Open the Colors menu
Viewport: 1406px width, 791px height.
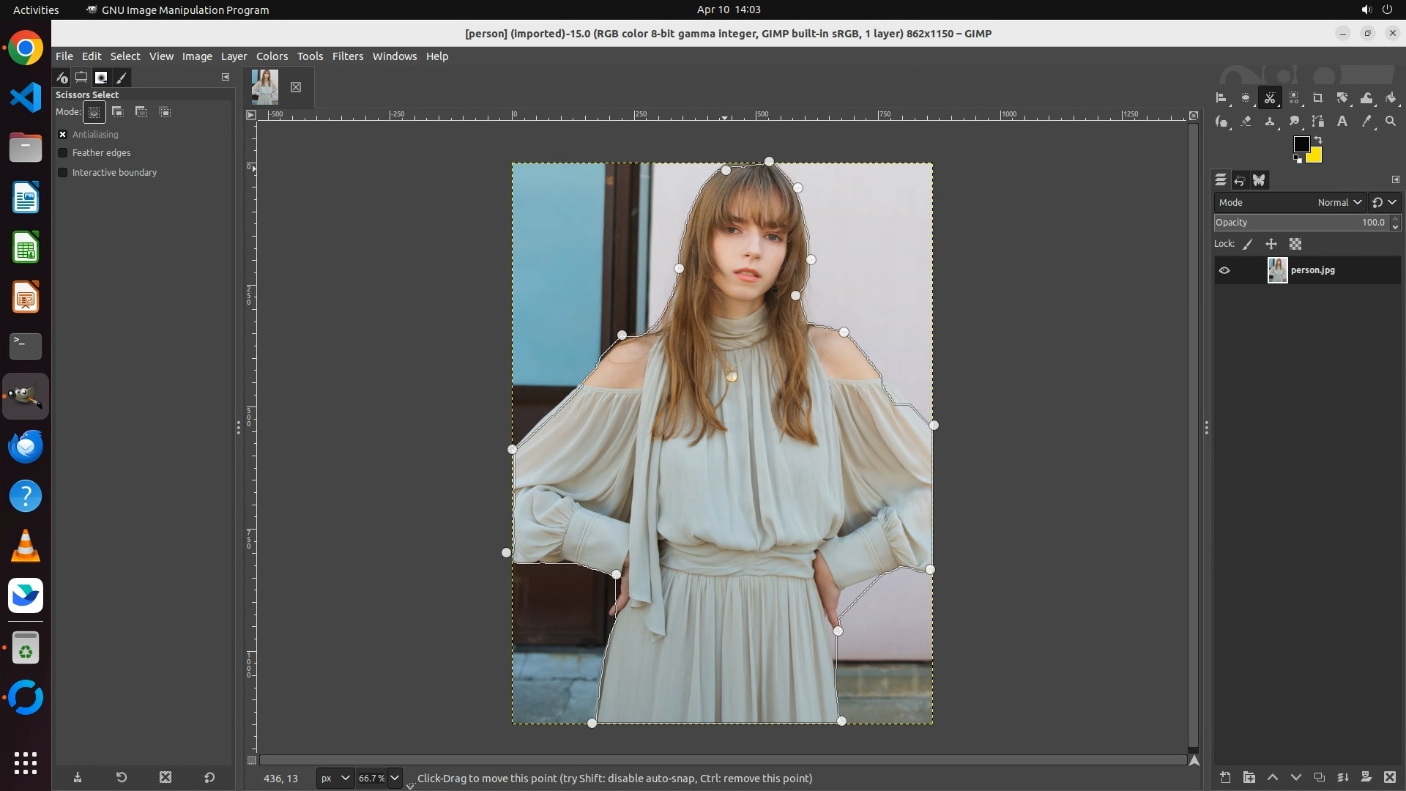272,56
